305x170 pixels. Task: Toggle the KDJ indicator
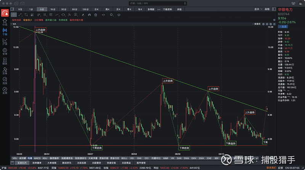[45, 158]
